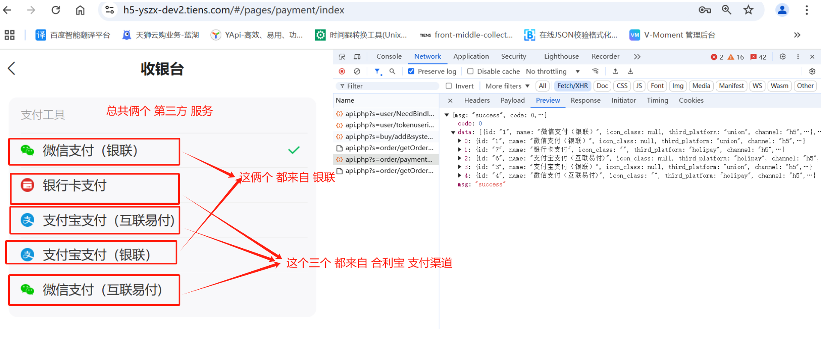
Task: Toggle the Fetch/XHR request type filter
Action: (x=573, y=86)
